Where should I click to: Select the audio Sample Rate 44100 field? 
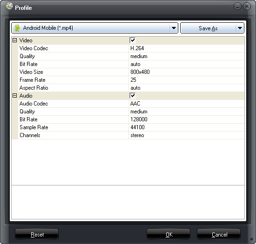tap(187, 127)
